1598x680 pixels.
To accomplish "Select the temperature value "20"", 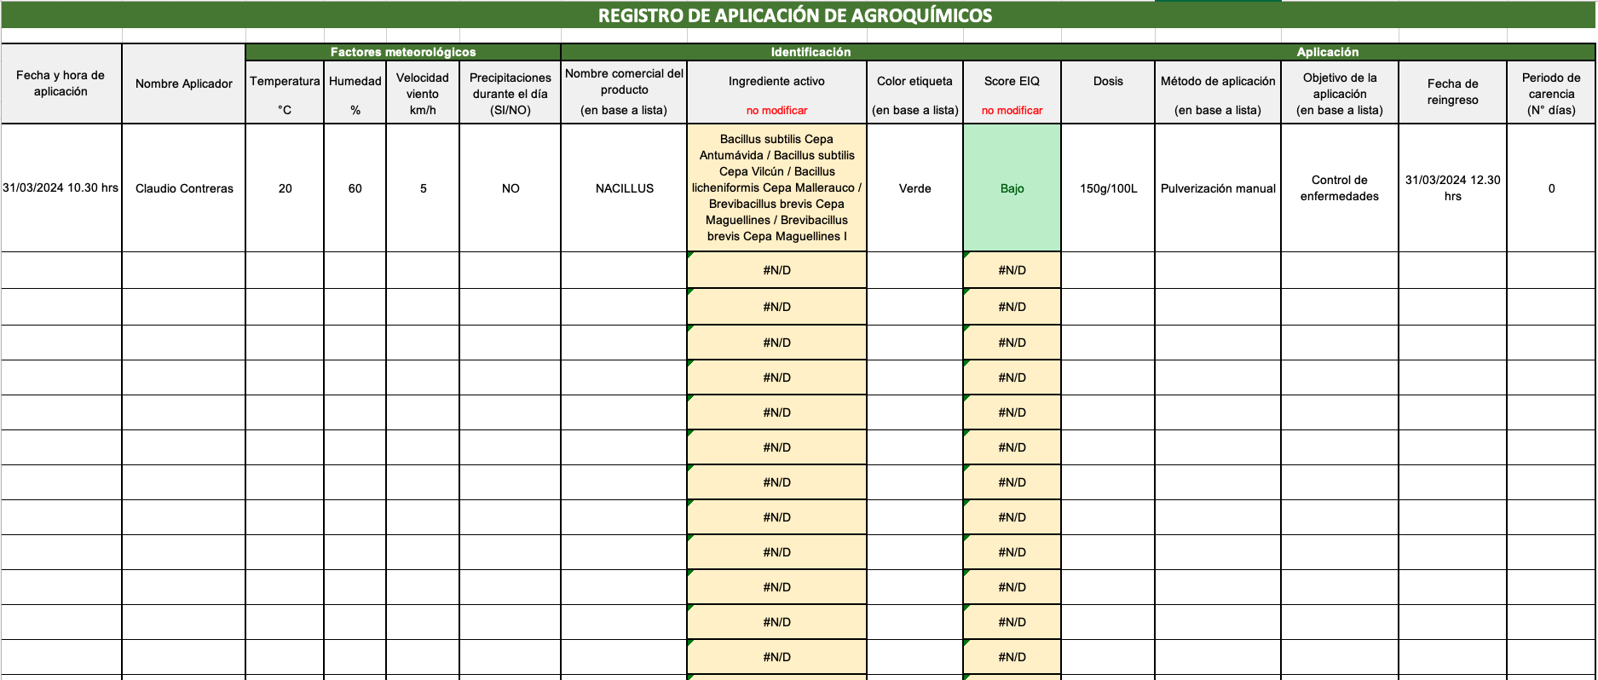I will [285, 188].
